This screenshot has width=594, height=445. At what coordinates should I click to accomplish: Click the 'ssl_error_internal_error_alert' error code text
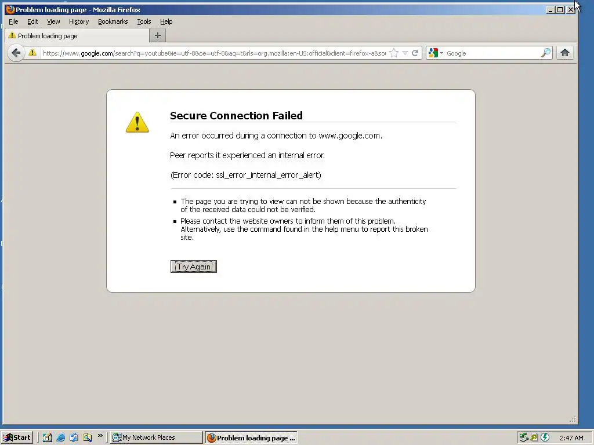267,175
